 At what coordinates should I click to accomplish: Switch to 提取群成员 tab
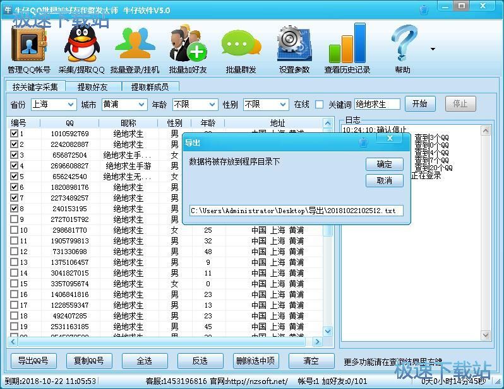click(x=150, y=86)
